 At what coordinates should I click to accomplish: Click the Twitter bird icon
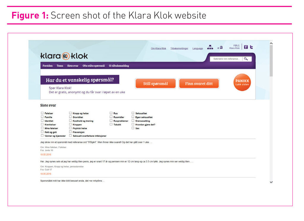pos(251,47)
